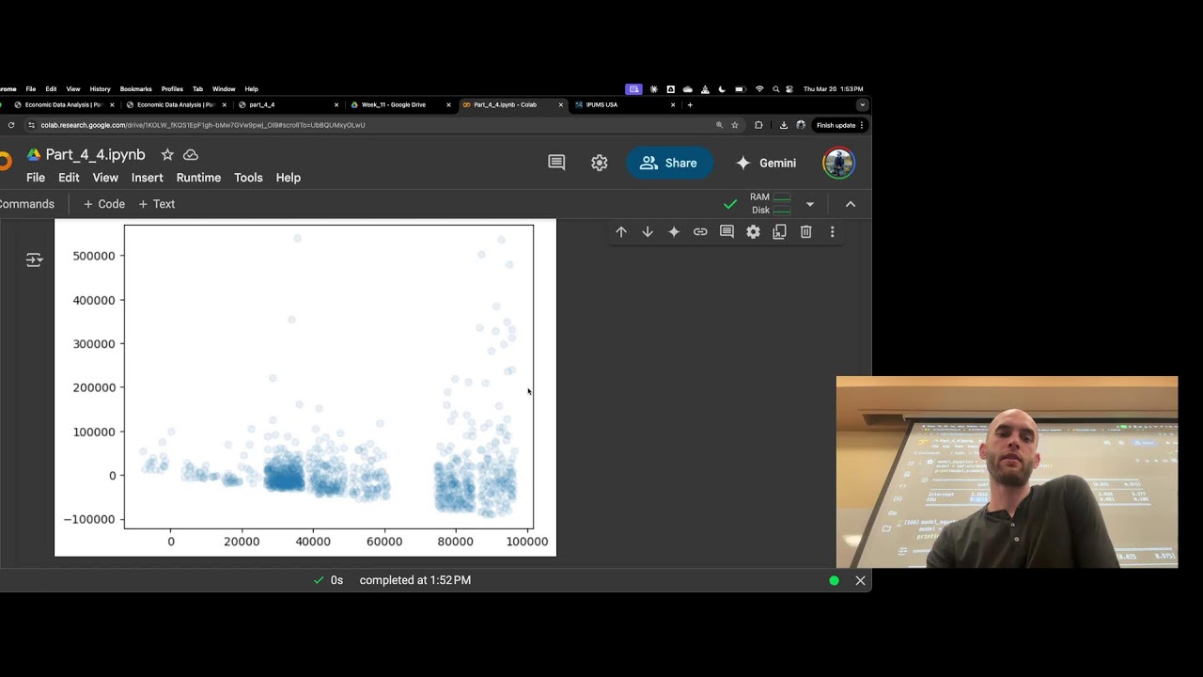Viewport: 1203px width, 677px height.
Task: Reload the page
Action: [11, 125]
